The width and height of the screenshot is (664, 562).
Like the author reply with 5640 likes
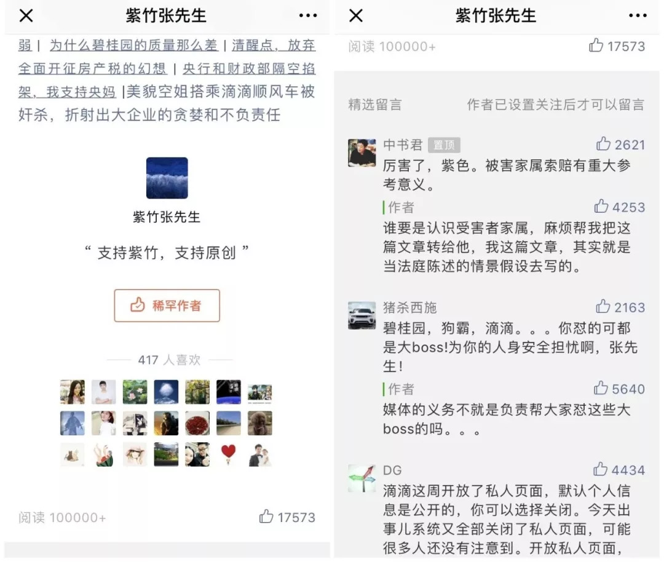(x=601, y=388)
